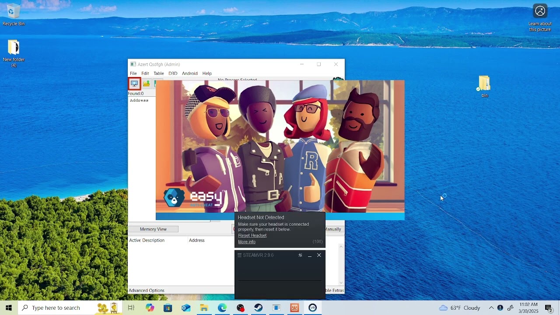Click the weather widget 63°F Cloudy
Screen dimensions: 560x315
coord(459,308)
